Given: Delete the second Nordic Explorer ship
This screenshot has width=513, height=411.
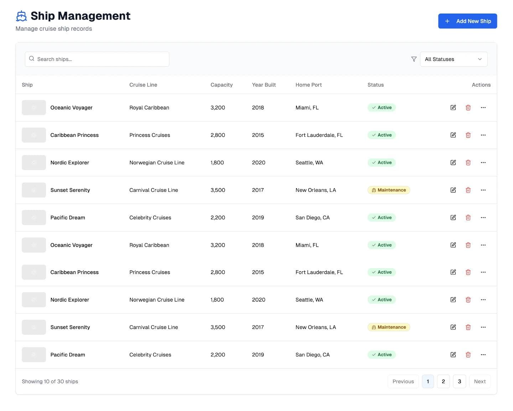Looking at the screenshot, I should tap(468, 300).
